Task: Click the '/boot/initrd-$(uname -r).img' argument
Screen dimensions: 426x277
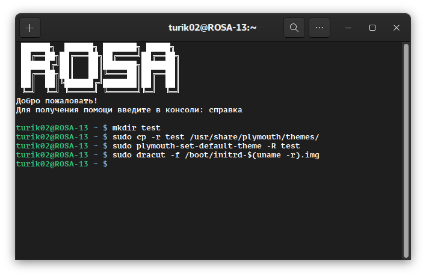Action: coord(252,155)
